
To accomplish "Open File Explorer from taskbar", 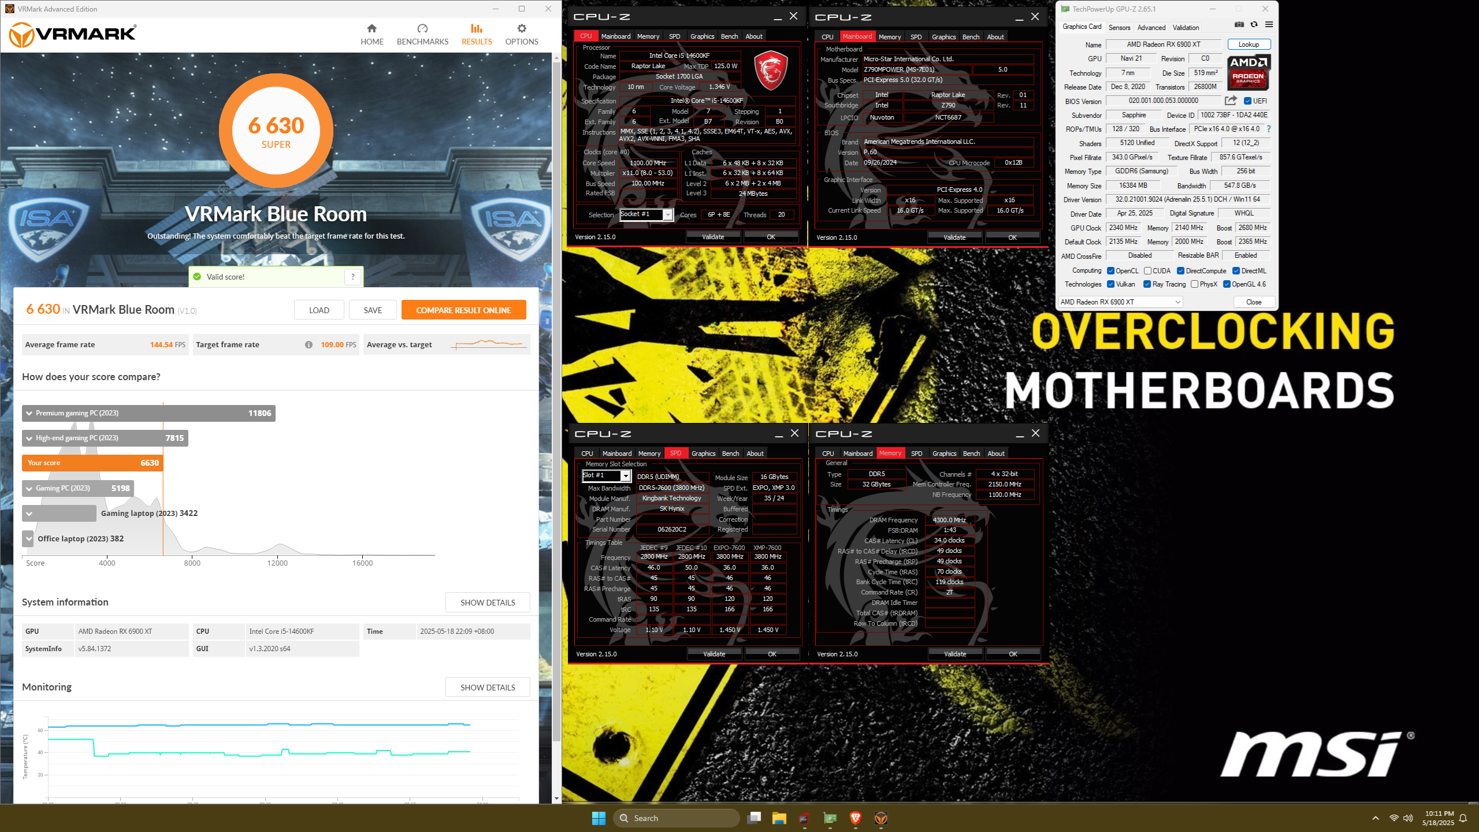I will [x=779, y=818].
